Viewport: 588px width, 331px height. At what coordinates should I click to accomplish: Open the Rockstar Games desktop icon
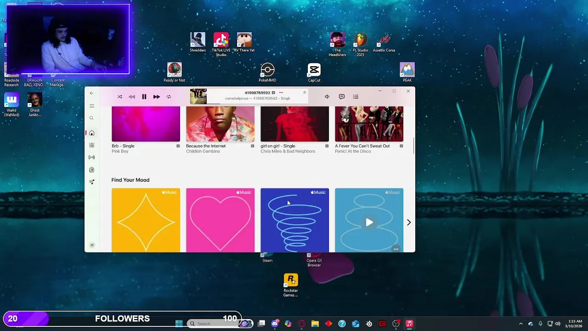tap(291, 285)
